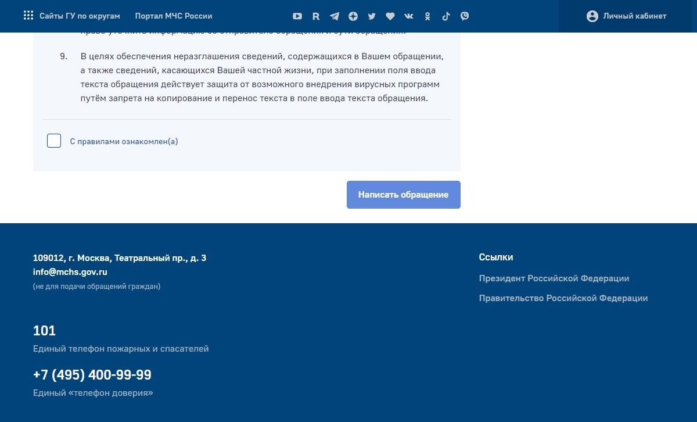Click the info@mchs.gov.ru email address

coord(70,272)
